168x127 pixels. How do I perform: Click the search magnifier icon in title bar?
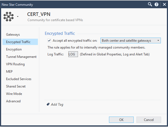[150, 4]
